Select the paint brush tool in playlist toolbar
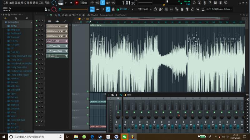The width and height of the screenshot is (250, 140). (x=59, y=15)
